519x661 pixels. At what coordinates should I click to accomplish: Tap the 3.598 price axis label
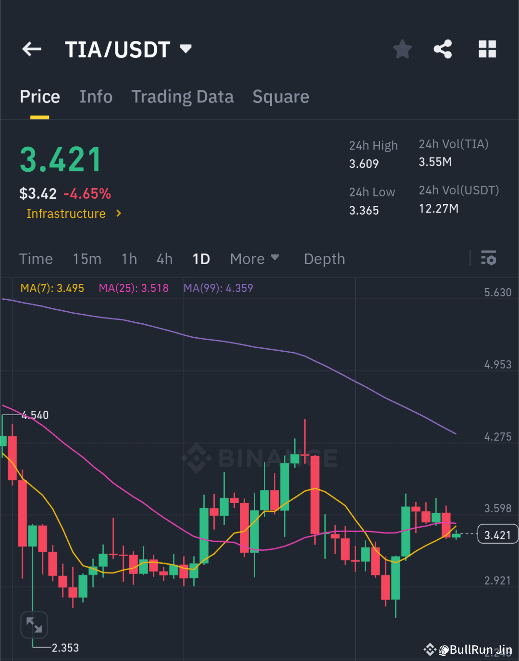[x=498, y=508]
